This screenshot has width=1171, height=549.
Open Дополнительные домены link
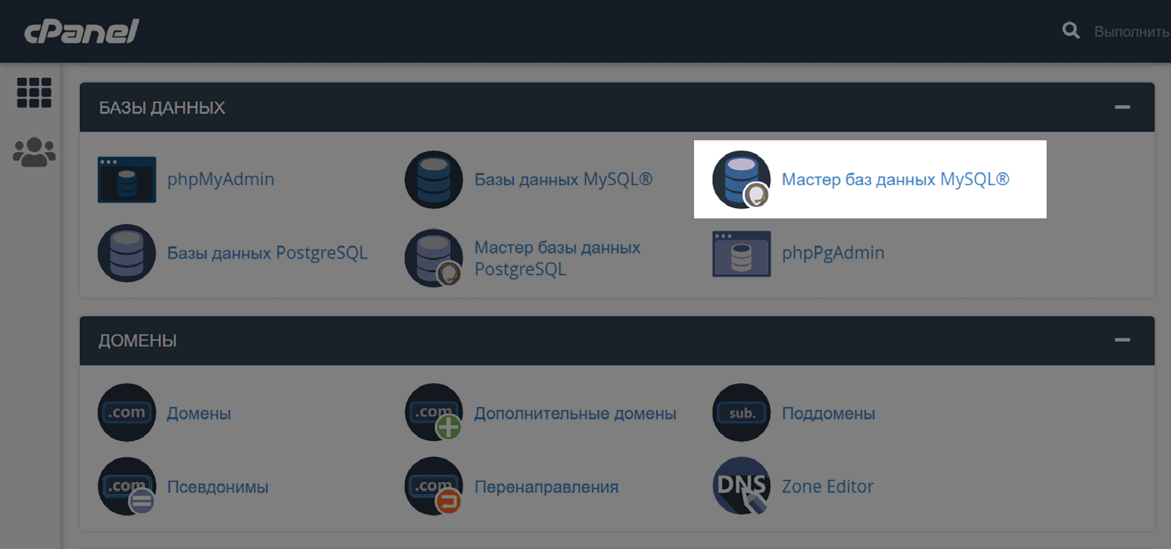click(575, 414)
